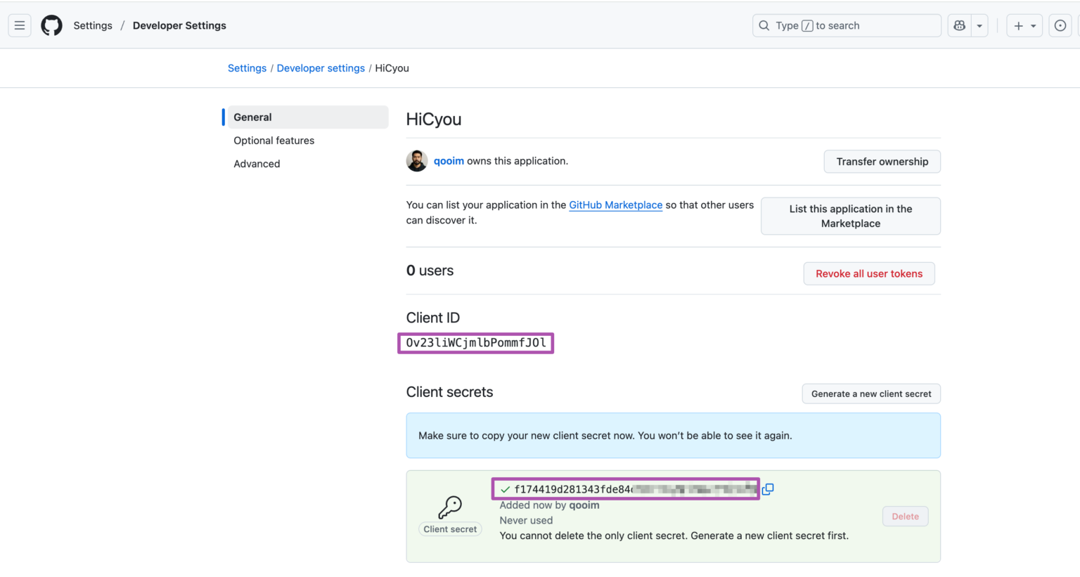Click the copy-secret-now notice text
This screenshot has height=577, width=1080.
pyautogui.click(x=605, y=436)
